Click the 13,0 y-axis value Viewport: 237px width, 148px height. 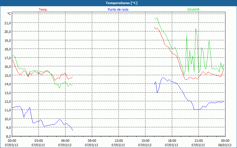pyautogui.click(x=8, y=93)
